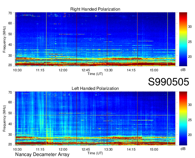Click the 60 MHz frequency tick of Left Handed plot
The width and height of the screenshot is (195, 158).
(x=10, y=102)
